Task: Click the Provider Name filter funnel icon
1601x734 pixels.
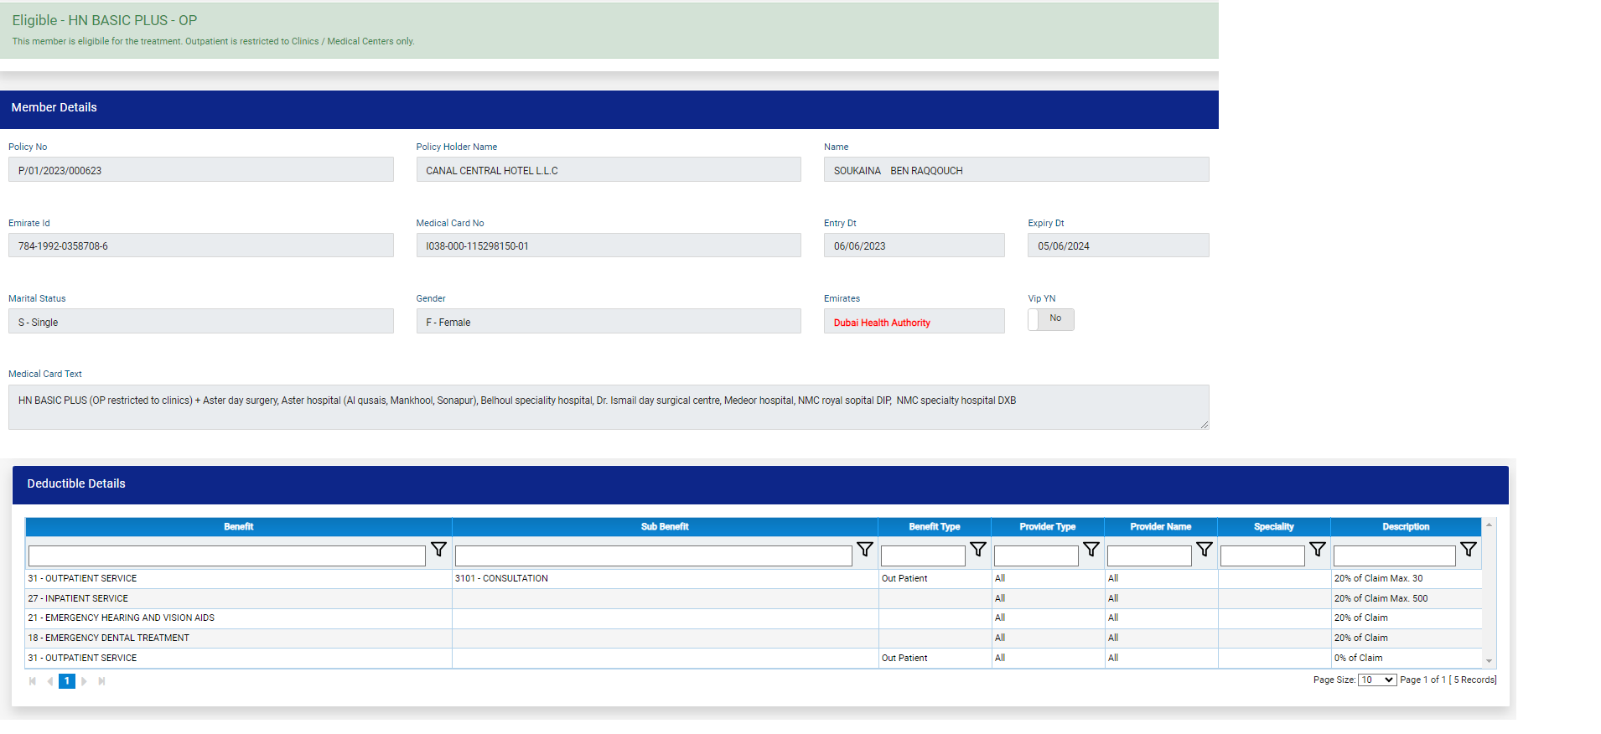Action: [1205, 550]
